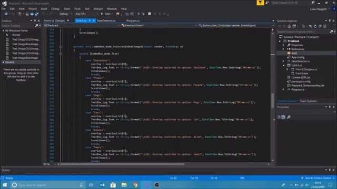The height and width of the screenshot is (189, 337).
Task: Click the Open File folder icon
Action: click(27, 14)
